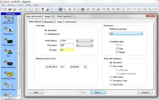Click the Print preview icon
This screenshot has width=159, height=100.
tap(25, 9)
